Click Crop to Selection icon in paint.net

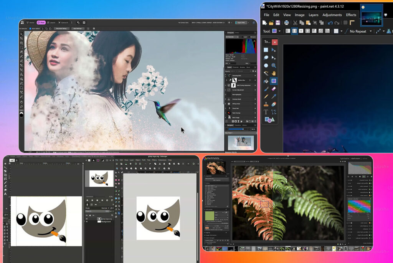click(315, 23)
